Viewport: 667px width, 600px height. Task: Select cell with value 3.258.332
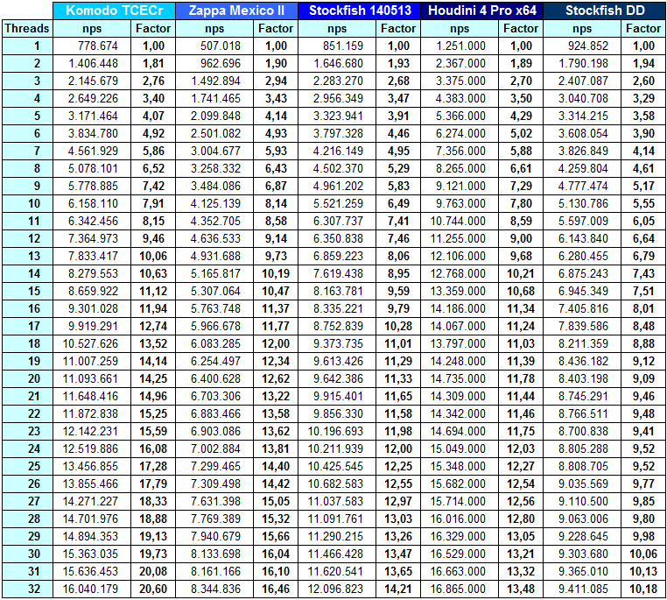214,168
